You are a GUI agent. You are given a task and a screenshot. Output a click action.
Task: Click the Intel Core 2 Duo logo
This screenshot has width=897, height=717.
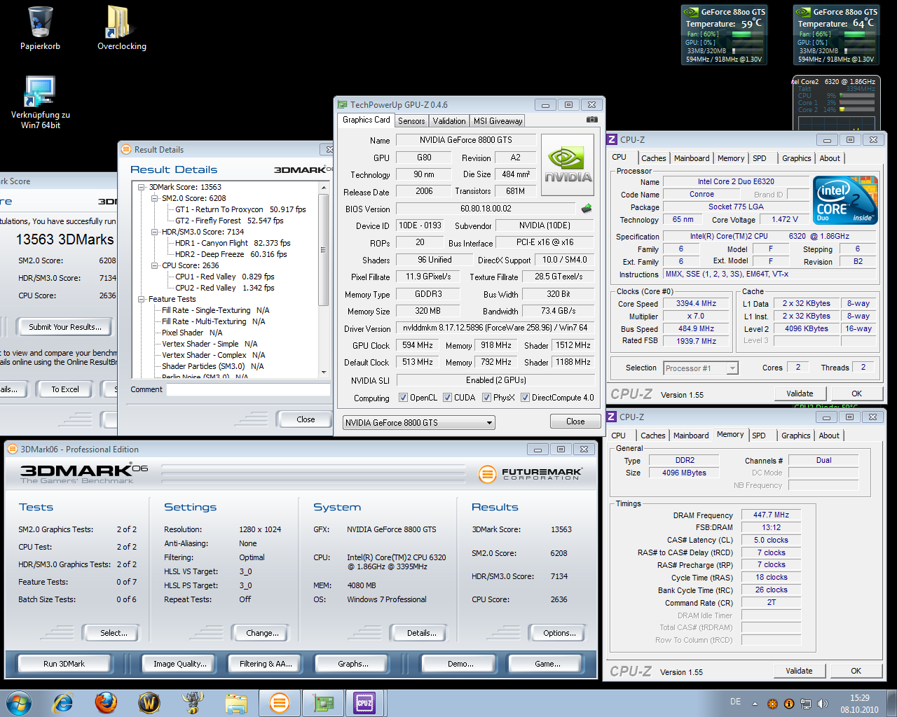845,200
